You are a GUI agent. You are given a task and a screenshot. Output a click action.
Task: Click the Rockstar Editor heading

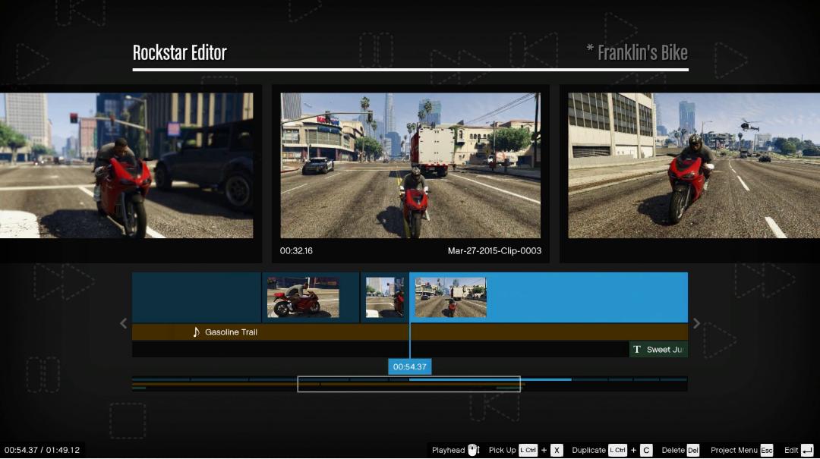coord(179,53)
